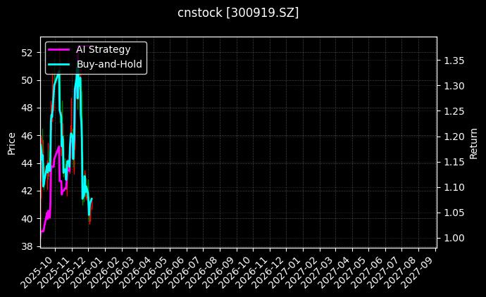
Task: Click the 52 price tick label
Action: pyautogui.click(x=27, y=53)
